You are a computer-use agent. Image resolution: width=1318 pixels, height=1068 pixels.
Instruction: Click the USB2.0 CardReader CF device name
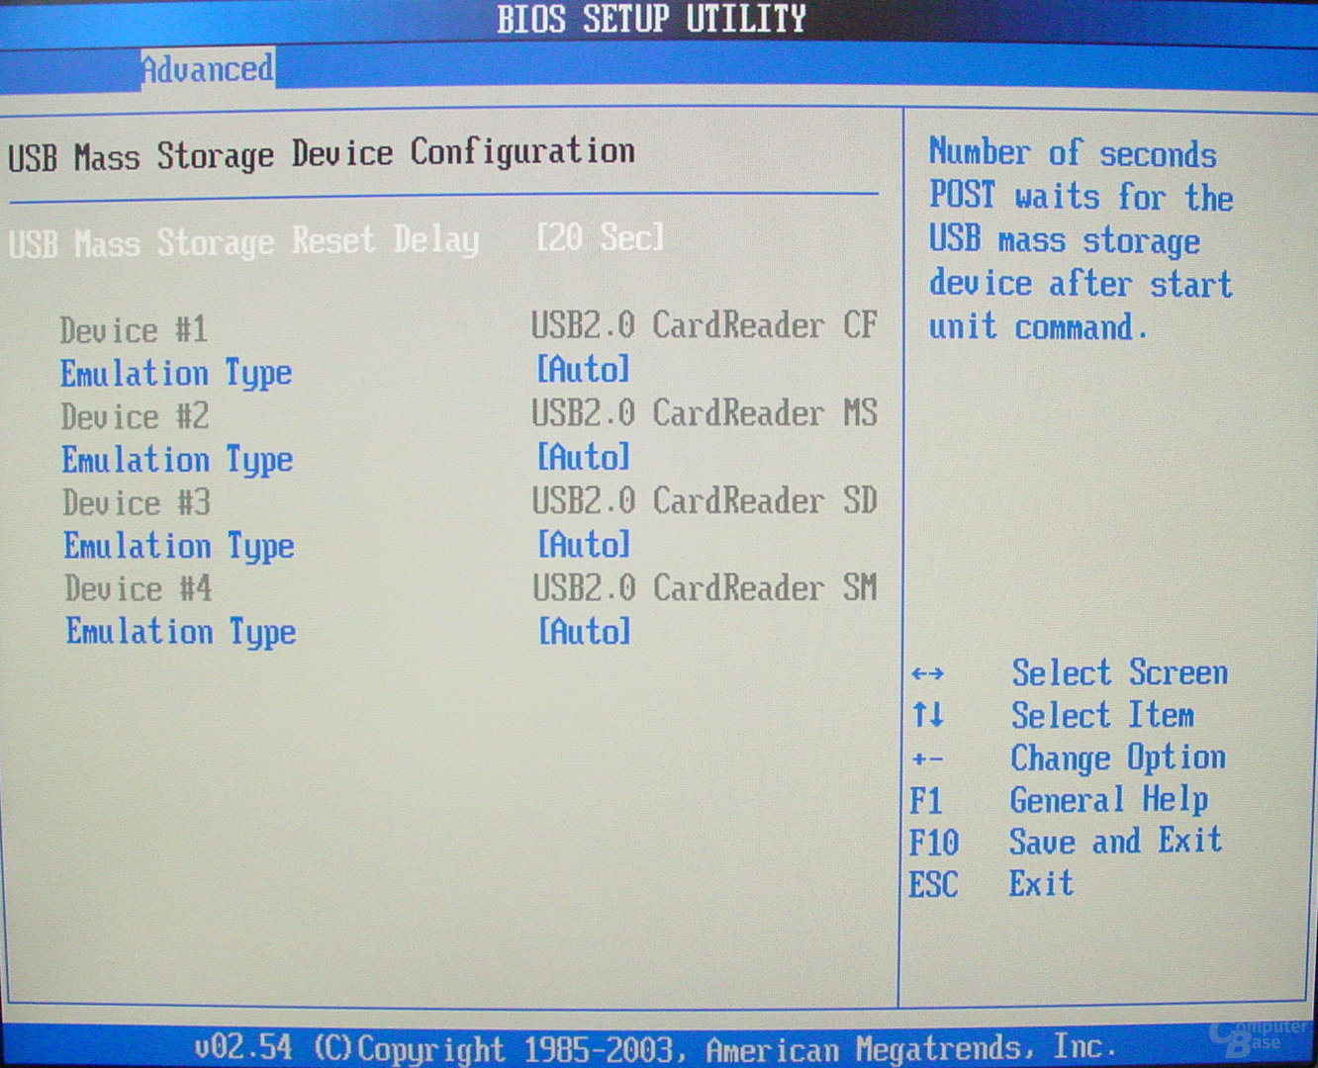click(705, 324)
